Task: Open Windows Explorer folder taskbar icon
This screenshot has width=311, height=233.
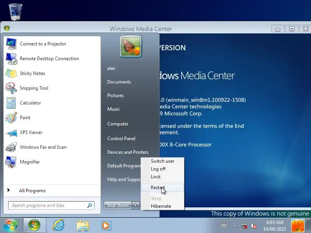Action: click(x=83, y=226)
